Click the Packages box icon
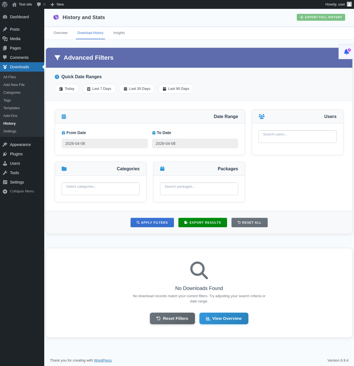 162,169
